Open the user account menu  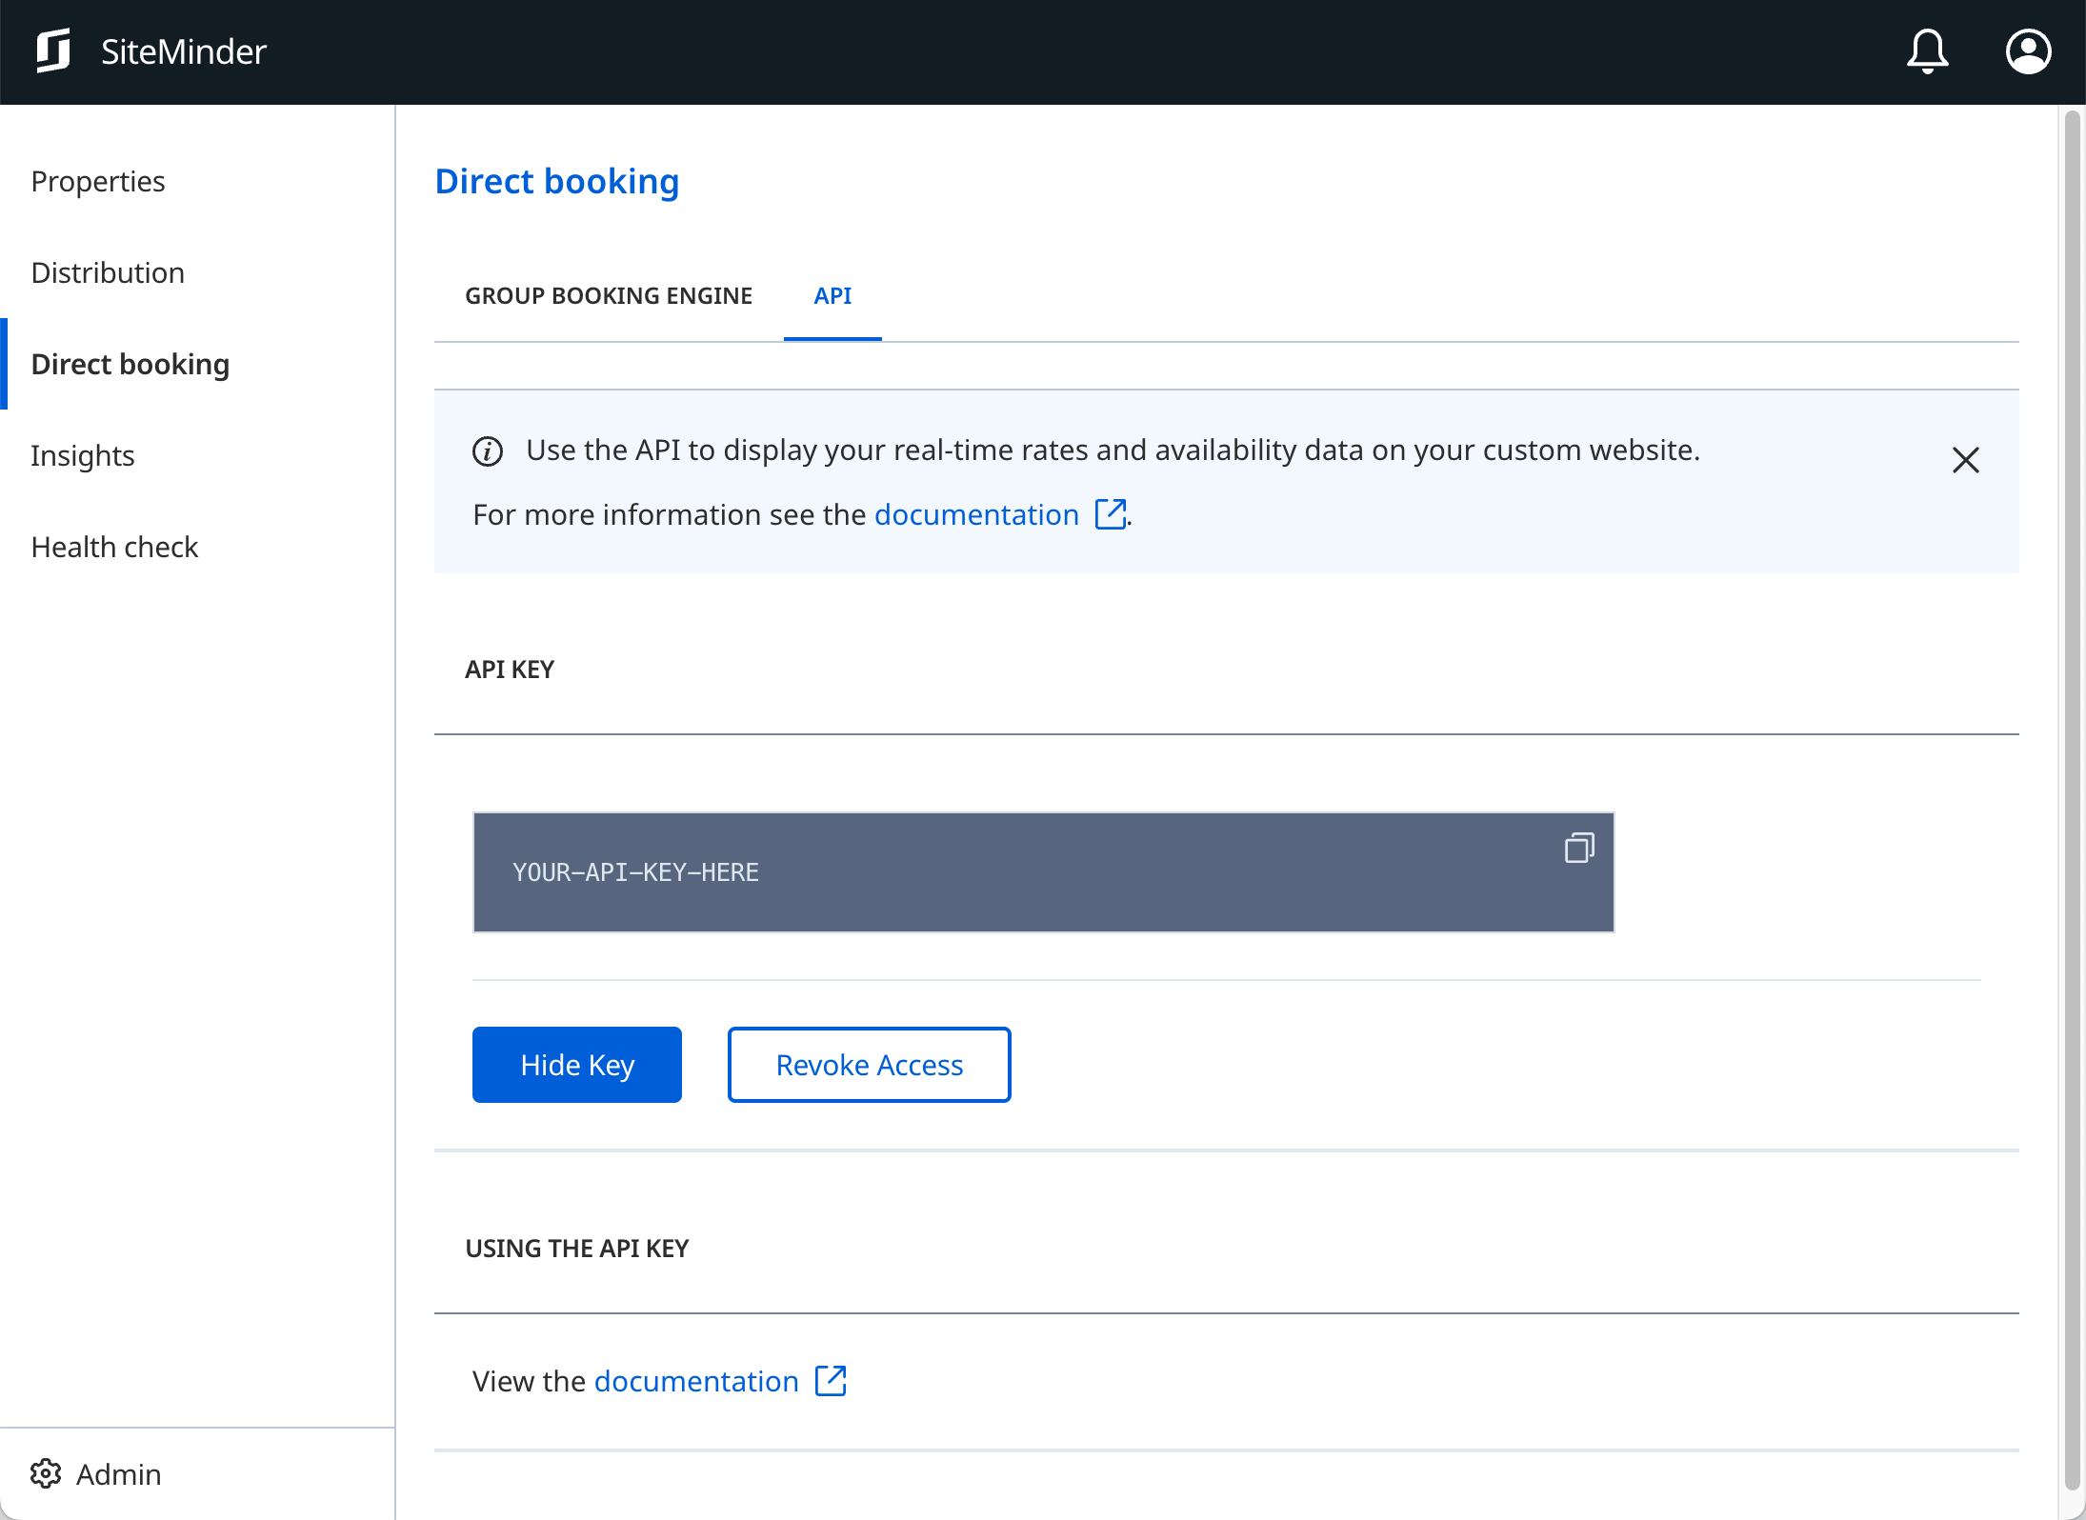pos(2028,51)
